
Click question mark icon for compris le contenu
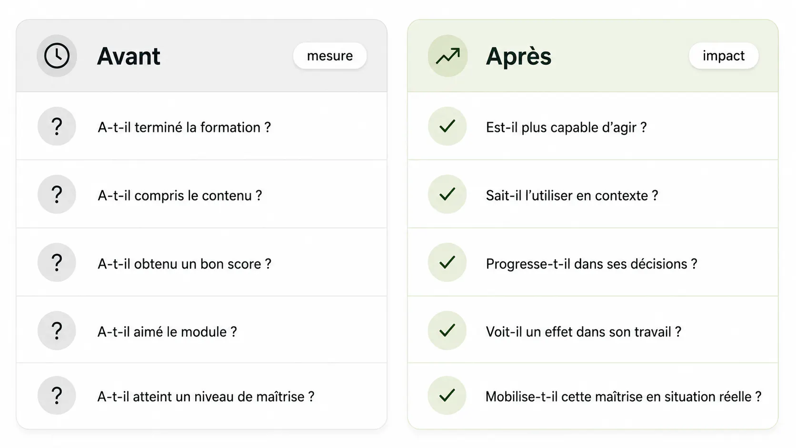tap(57, 194)
